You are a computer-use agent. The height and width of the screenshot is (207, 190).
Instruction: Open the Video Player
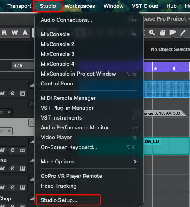pyautogui.click(x=89, y=138)
